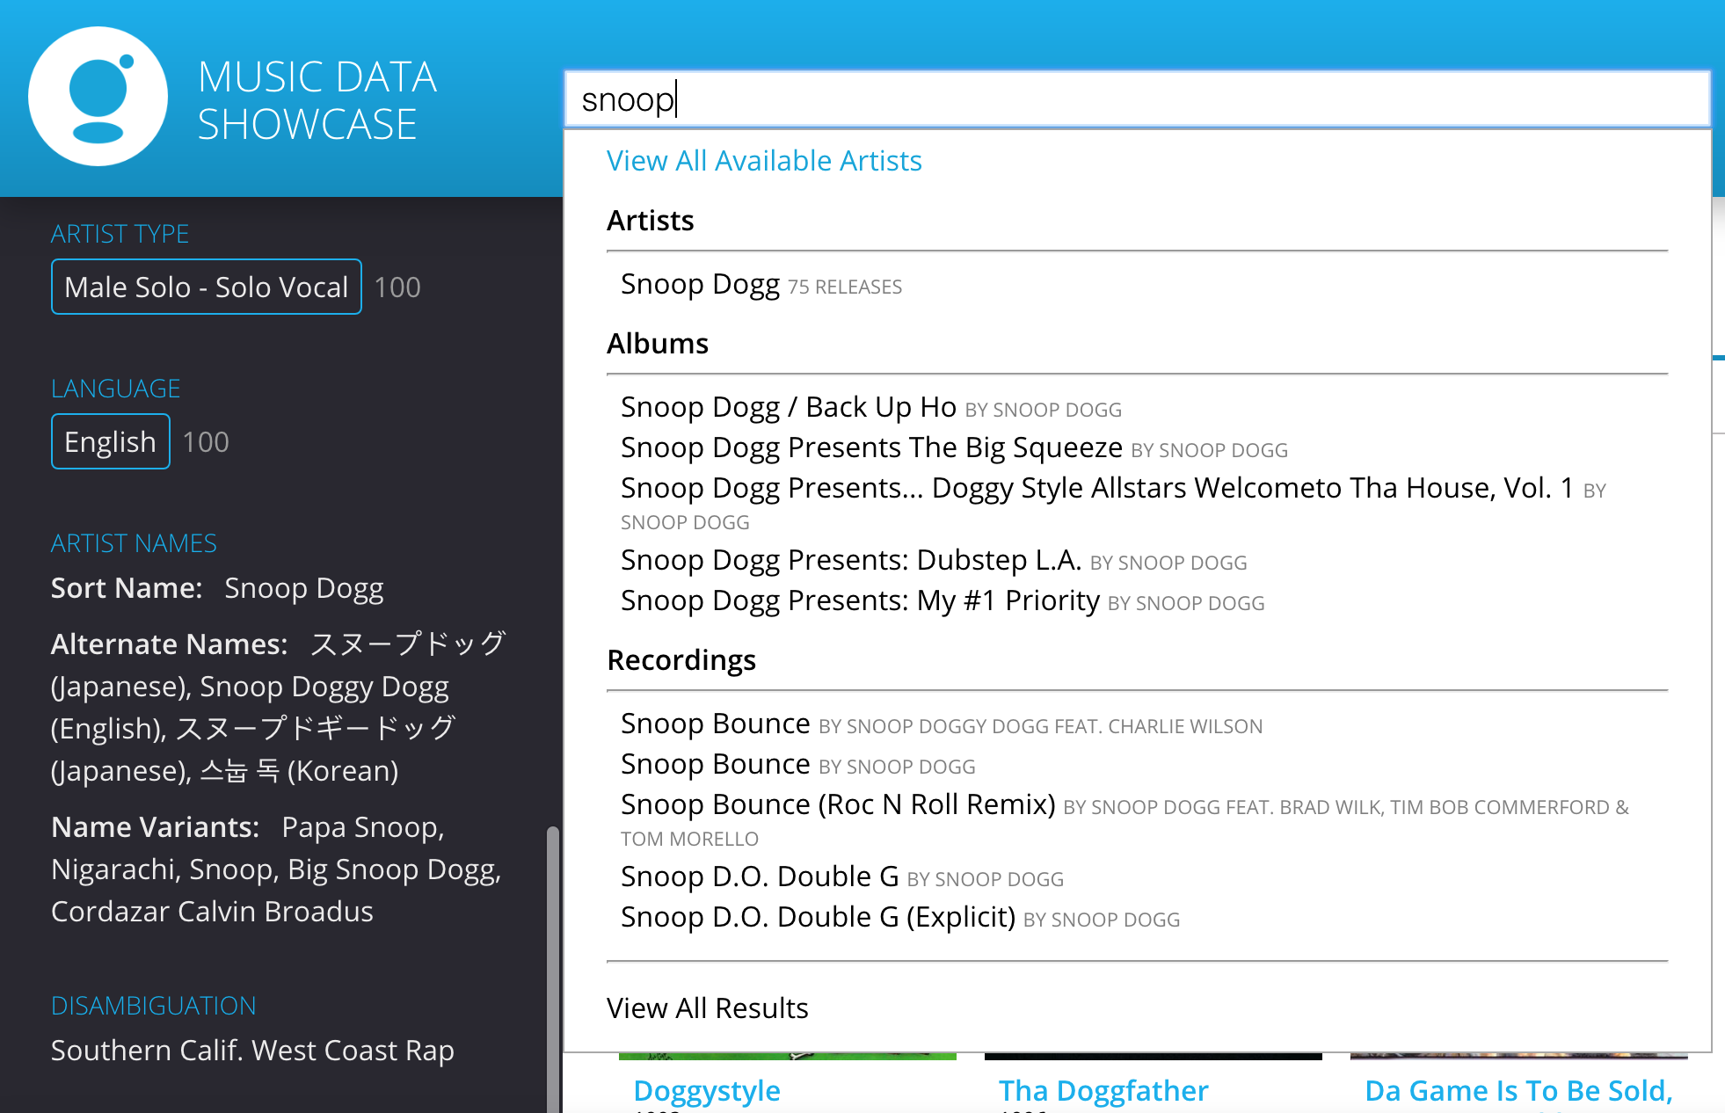
Task: Open the Doggystyle album link
Action: pos(706,1091)
